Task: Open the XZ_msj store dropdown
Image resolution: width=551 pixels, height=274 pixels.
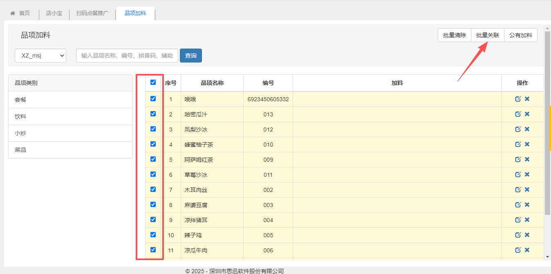Action: tap(40, 56)
